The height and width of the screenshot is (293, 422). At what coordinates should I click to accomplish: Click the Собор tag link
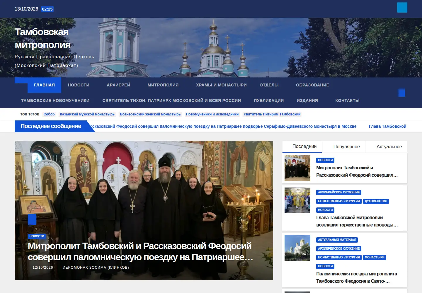tap(49, 114)
